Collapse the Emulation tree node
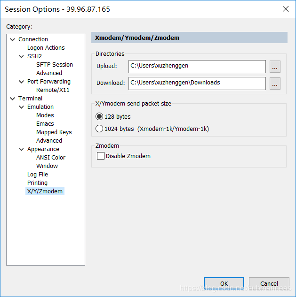 [x=22, y=107]
